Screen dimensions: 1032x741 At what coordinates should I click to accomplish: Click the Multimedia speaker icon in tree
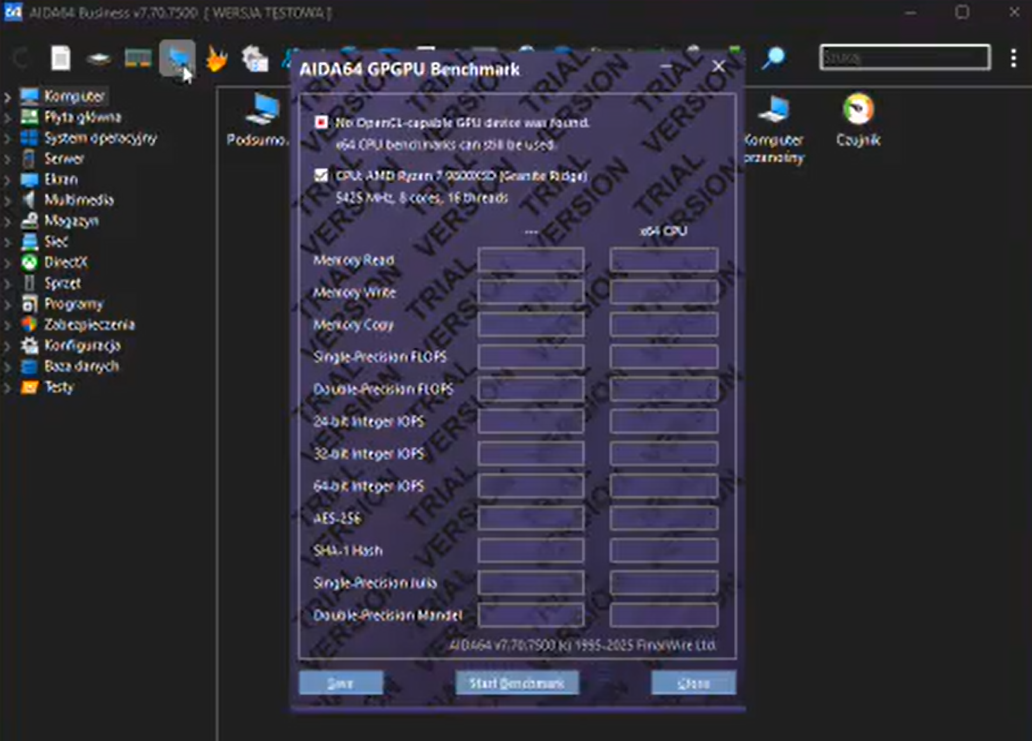coord(29,200)
